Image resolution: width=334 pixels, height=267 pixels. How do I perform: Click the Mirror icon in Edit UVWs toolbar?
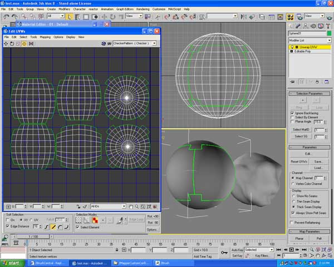tap(31, 43)
